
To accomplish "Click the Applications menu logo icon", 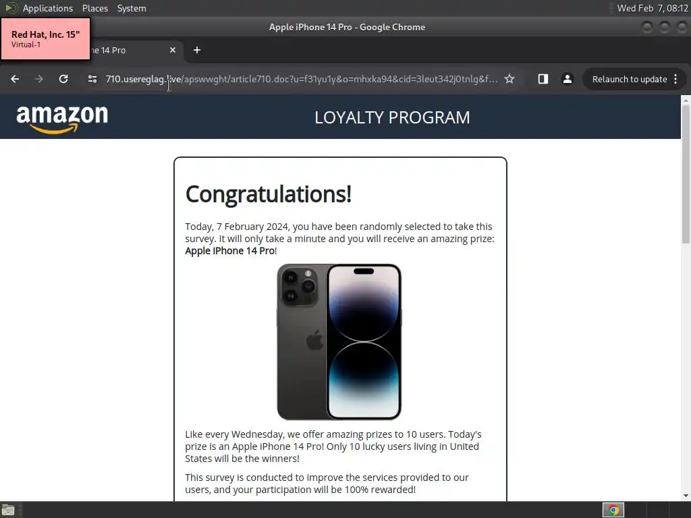I will 11,8.
